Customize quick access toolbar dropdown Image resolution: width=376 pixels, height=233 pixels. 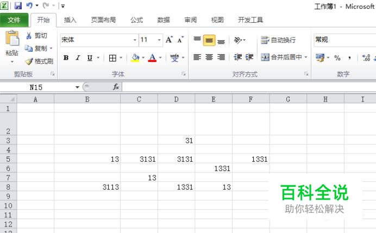63,6
